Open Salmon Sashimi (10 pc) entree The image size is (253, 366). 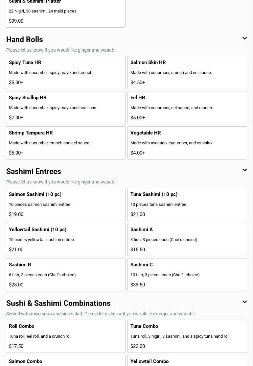[66, 204]
